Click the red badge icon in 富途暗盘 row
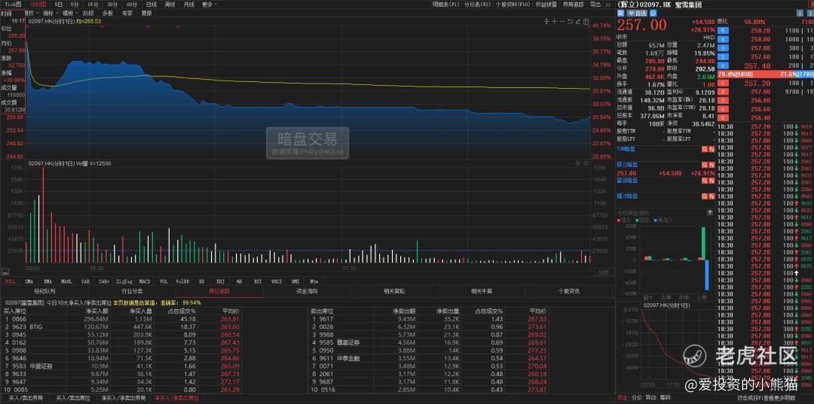The height and width of the screenshot is (404, 814). coord(711,181)
